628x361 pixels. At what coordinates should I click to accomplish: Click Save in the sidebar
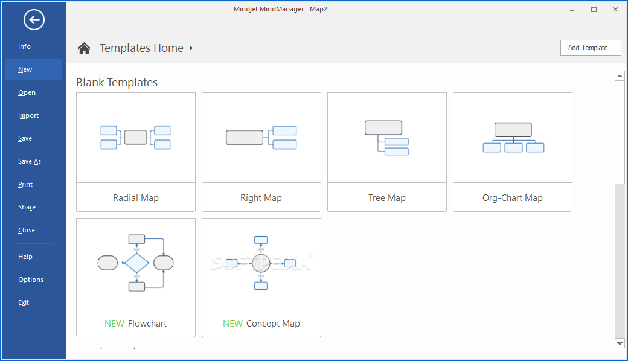25,138
